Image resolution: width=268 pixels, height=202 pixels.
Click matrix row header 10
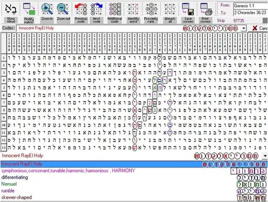3,125
